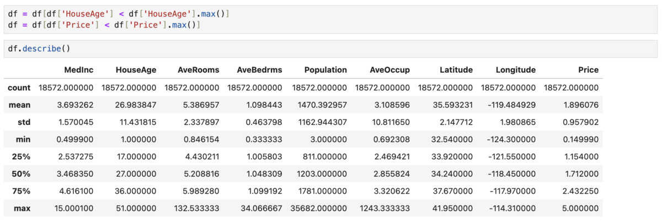Click the HouseAge filter code cell
Screen dimensions: 662x224
pos(330,19)
